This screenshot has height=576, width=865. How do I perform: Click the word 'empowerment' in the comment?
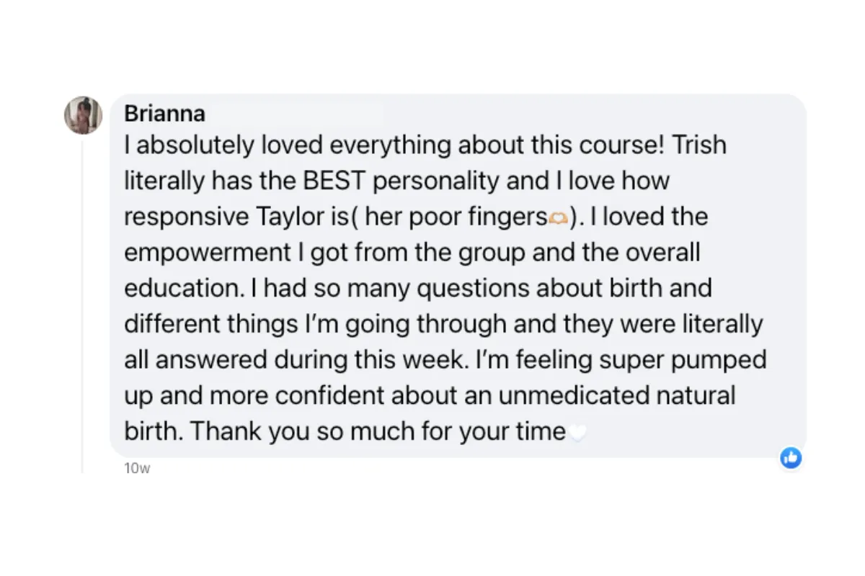tap(207, 253)
